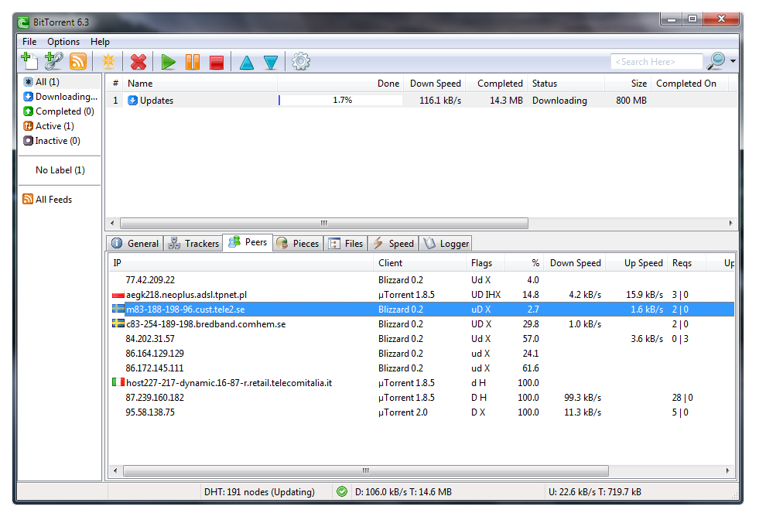Sort torrent list by Down Speed column

click(x=435, y=84)
